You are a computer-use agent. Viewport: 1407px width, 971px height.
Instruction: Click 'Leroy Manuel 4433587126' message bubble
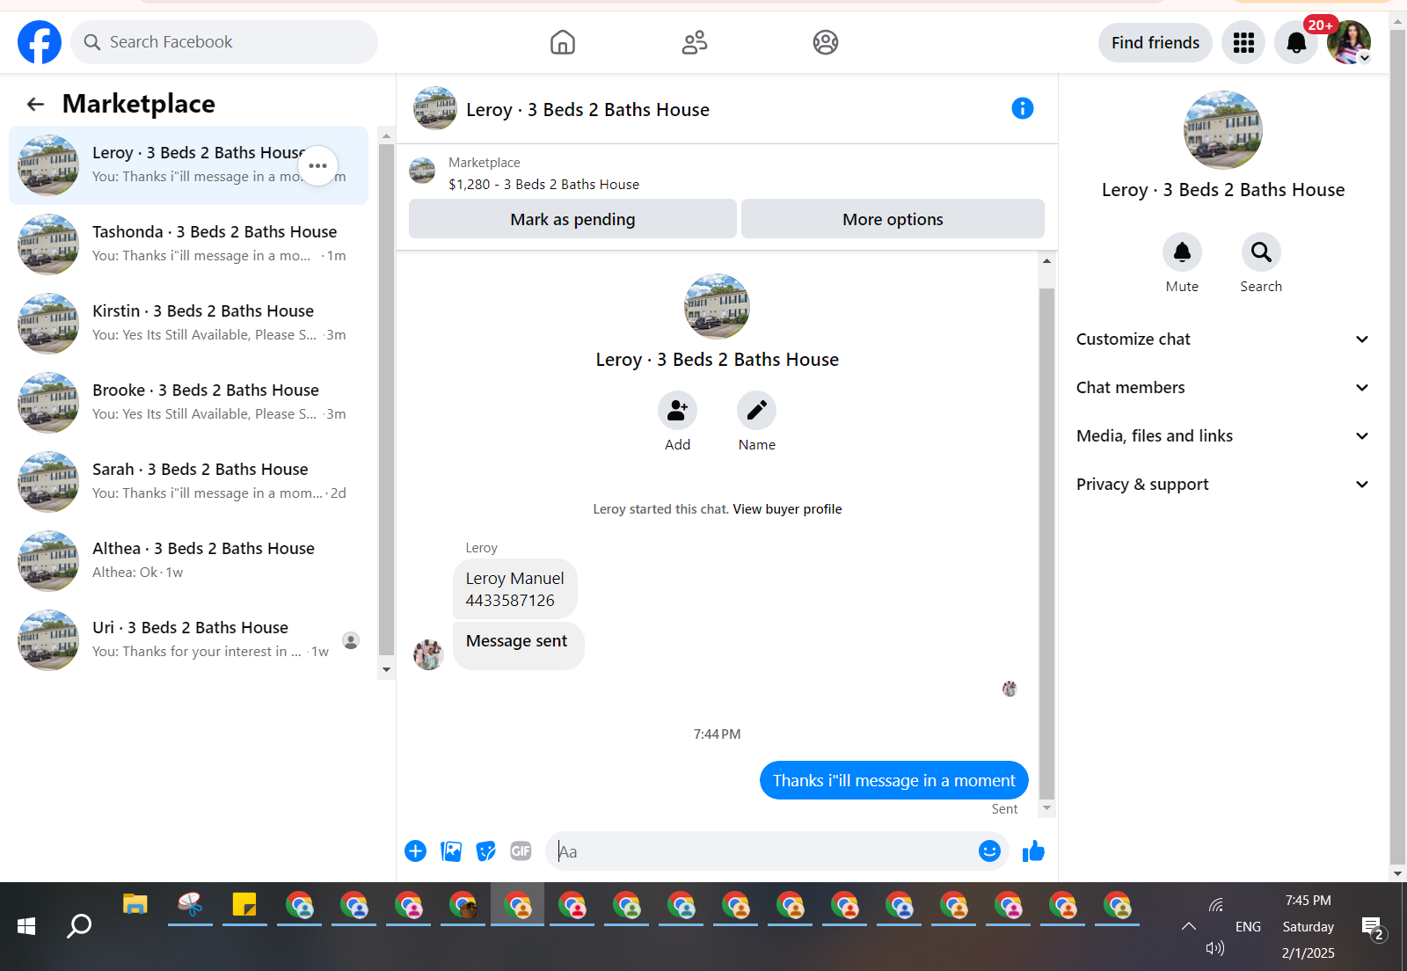pyautogui.click(x=514, y=589)
